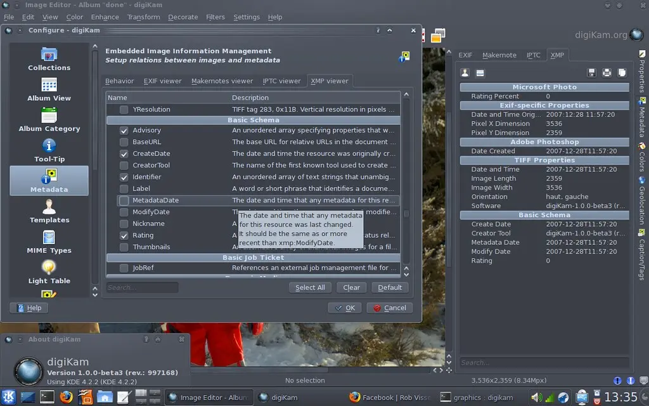Check the MetadataDate entry
This screenshot has width=649, height=406.
pos(125,200)
